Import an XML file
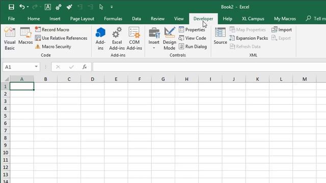The image size is (326, 183). (282, 29)
